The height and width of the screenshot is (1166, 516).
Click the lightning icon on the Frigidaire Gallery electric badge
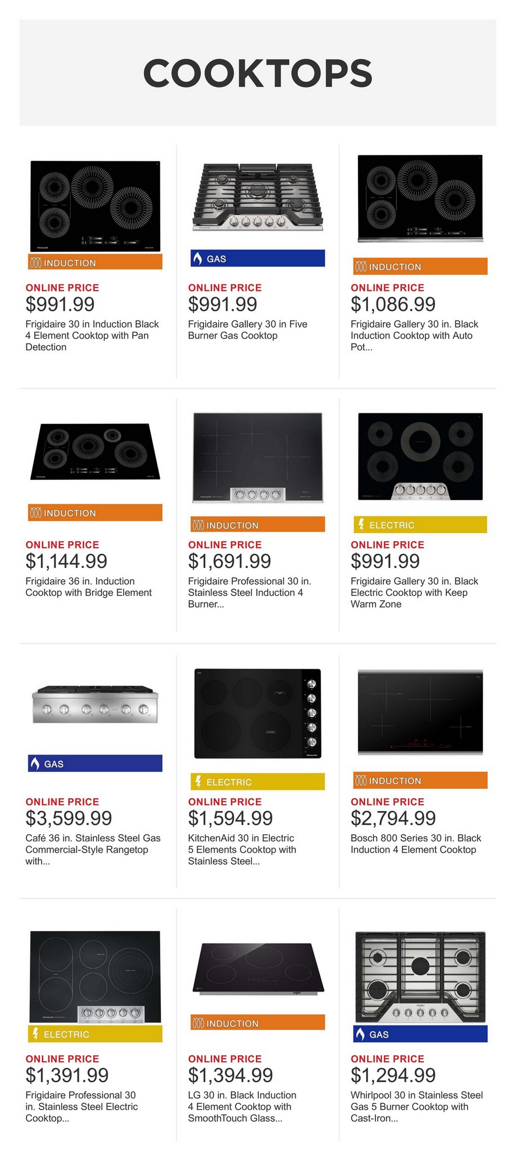(x=360, y=524)
